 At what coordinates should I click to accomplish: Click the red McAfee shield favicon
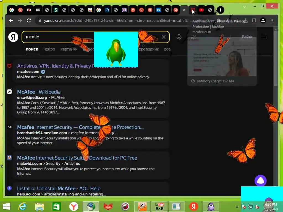coord(9,66)
